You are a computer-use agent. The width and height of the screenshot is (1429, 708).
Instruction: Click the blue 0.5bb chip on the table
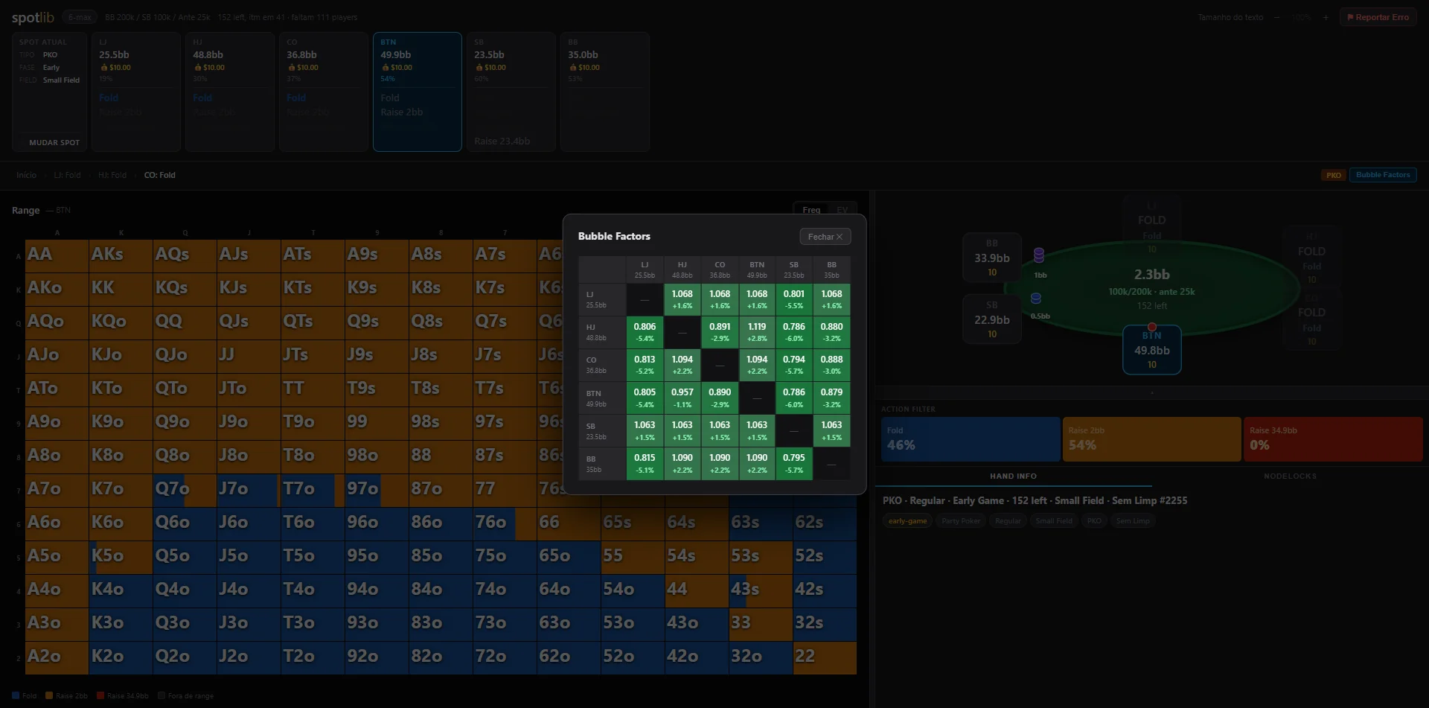coord(1035,298)
